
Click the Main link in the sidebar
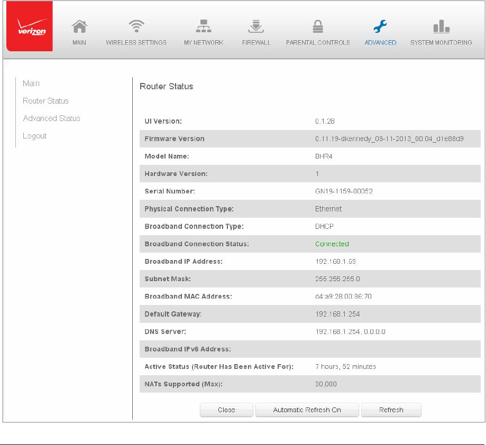pyautogui.click(x=31, y=84)
